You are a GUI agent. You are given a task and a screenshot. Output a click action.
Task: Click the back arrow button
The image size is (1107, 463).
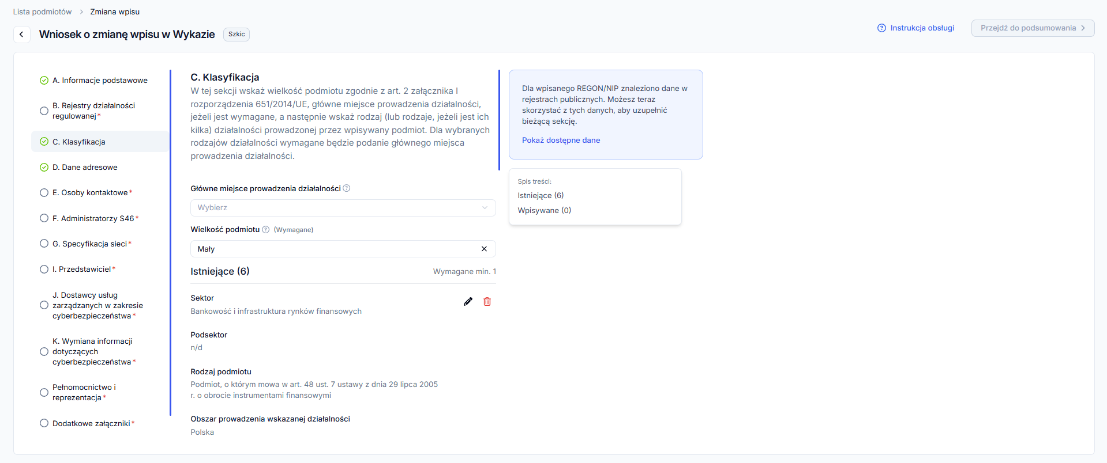[21, 35]
